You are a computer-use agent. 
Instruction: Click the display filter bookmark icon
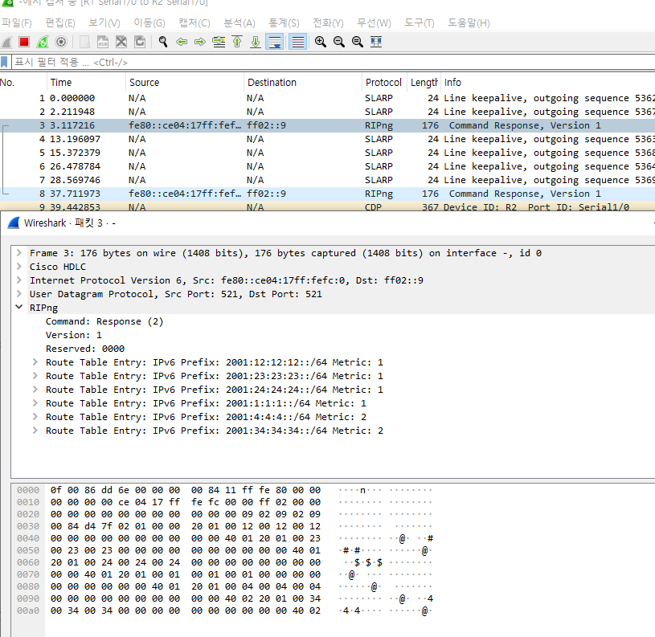[4, 62]
